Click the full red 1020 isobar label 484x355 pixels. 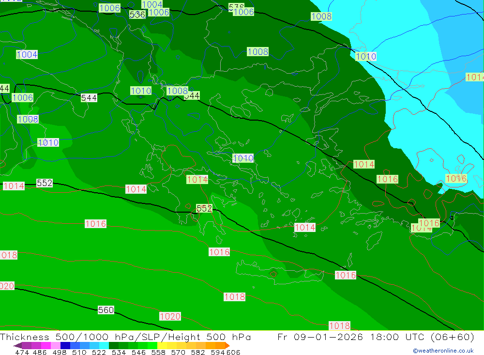click(170, 316)
